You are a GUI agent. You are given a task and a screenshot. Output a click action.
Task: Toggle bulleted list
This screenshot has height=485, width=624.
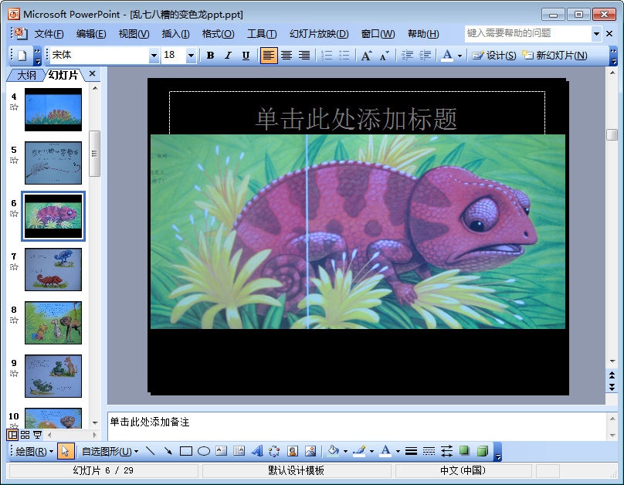[x=344, y=56]
